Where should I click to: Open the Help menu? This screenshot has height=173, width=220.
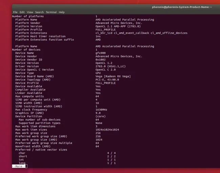pos(62,12)
